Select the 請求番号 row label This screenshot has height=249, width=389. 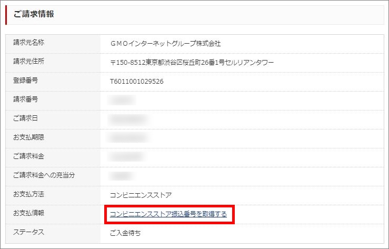[25, 99]
